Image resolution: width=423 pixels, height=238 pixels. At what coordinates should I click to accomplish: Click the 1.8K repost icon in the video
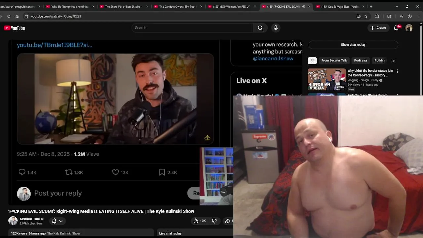click(68, 172)
